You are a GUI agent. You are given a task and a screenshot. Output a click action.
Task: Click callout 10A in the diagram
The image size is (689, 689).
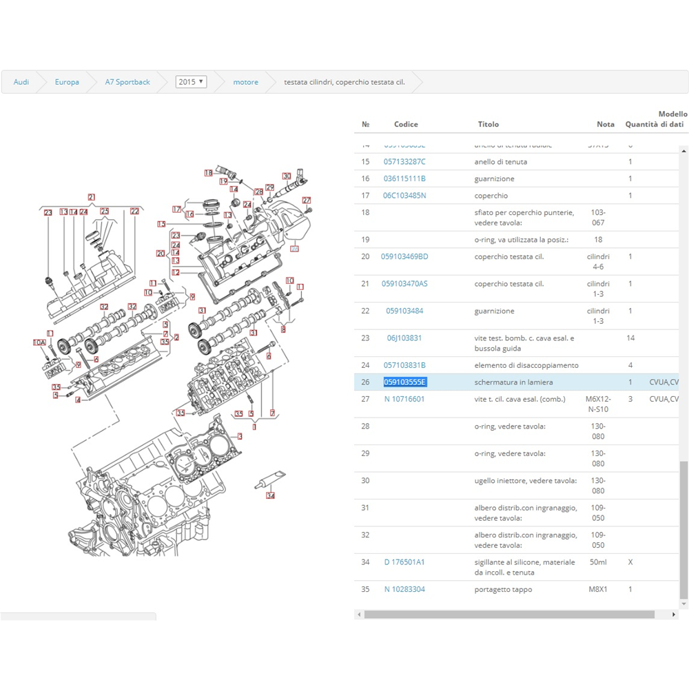[39, 342]
